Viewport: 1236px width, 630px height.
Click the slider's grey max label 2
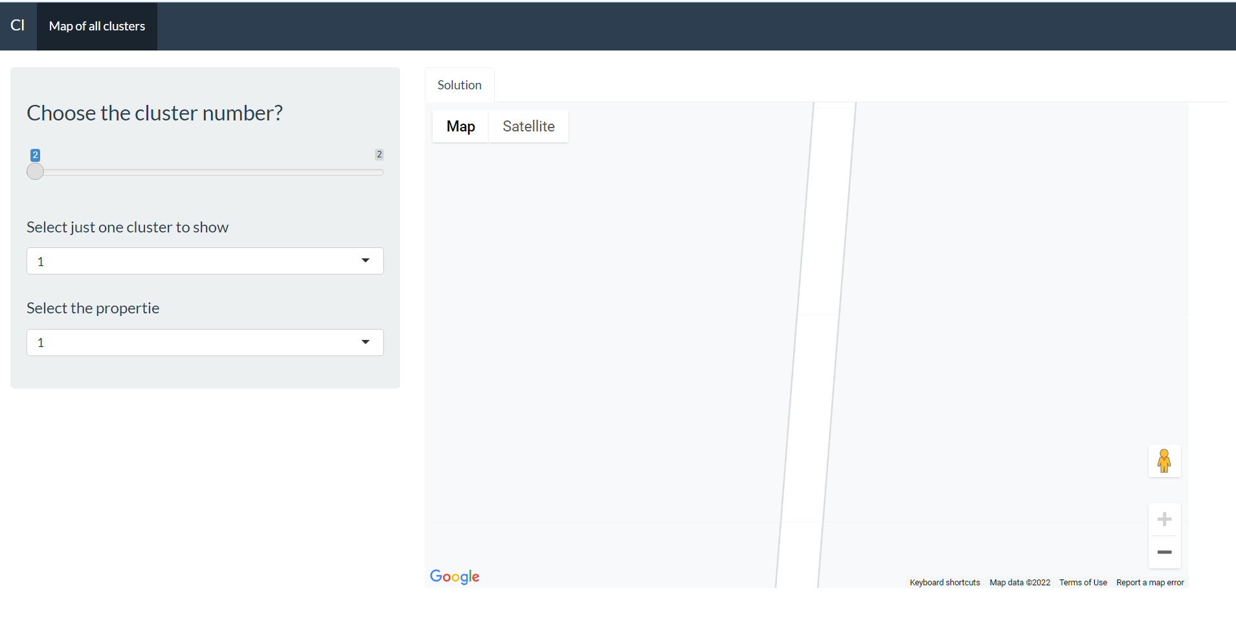click(x=379, y=154)
